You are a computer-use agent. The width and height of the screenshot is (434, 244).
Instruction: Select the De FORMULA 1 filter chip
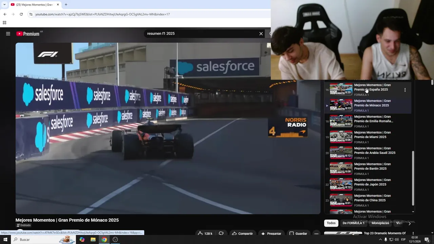click(x=353, y=223)
